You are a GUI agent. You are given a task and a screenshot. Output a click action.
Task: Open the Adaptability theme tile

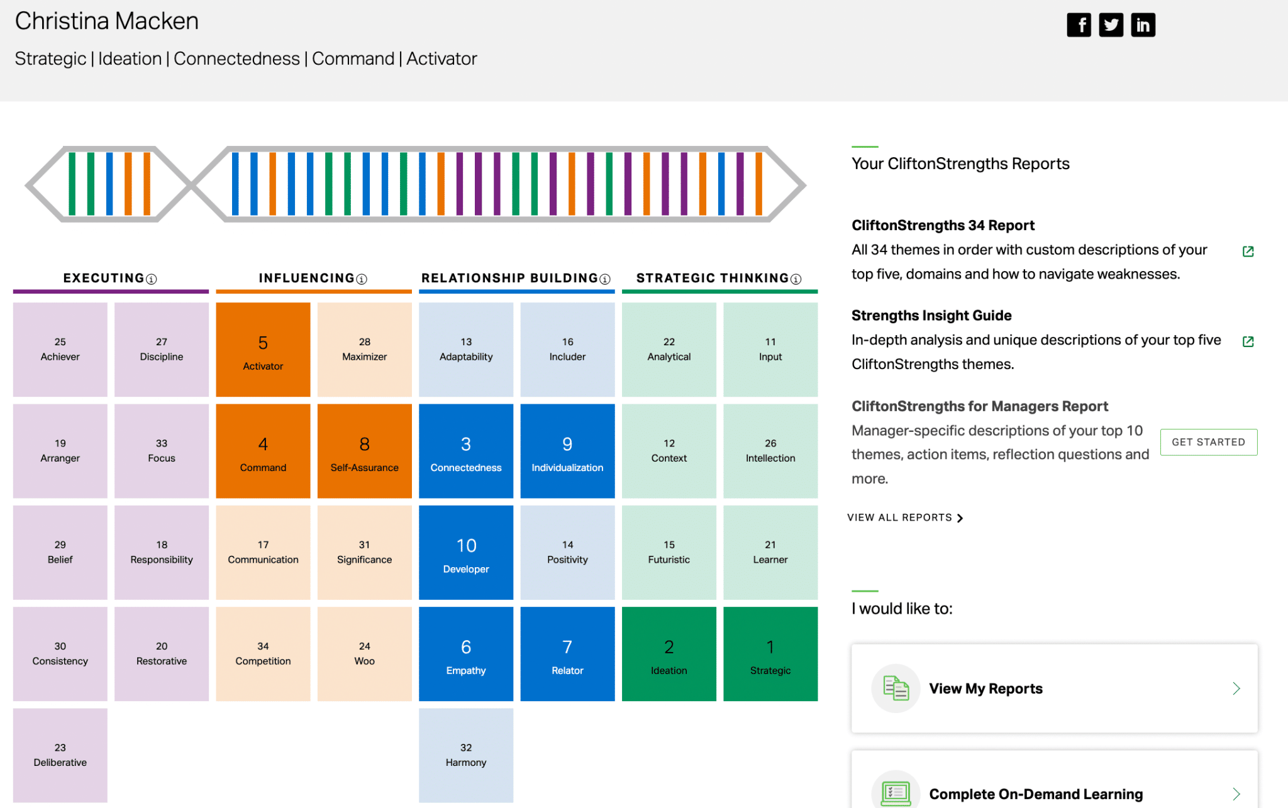click(x=466, y=350)
